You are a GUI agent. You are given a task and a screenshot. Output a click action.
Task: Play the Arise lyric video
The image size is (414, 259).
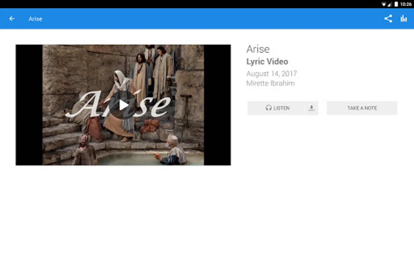click(124, 105)
